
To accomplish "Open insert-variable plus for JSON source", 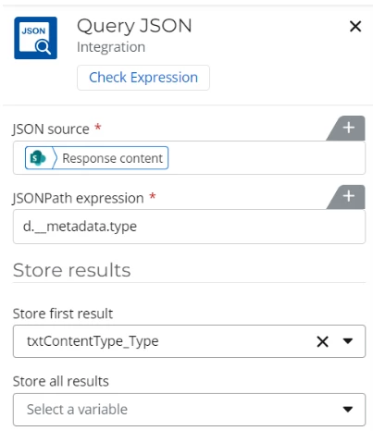I will (x=349, y=128).
